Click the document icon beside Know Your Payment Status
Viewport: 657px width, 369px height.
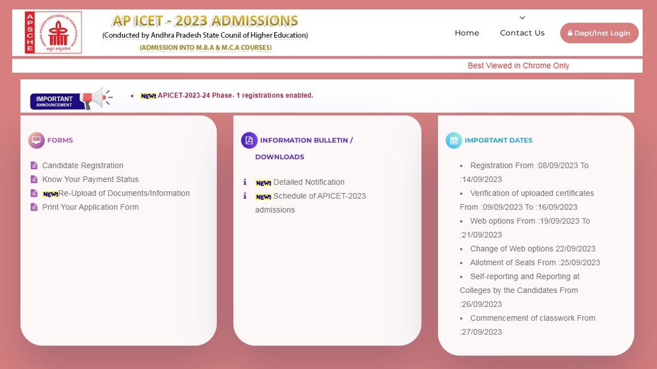pos(34,179)
